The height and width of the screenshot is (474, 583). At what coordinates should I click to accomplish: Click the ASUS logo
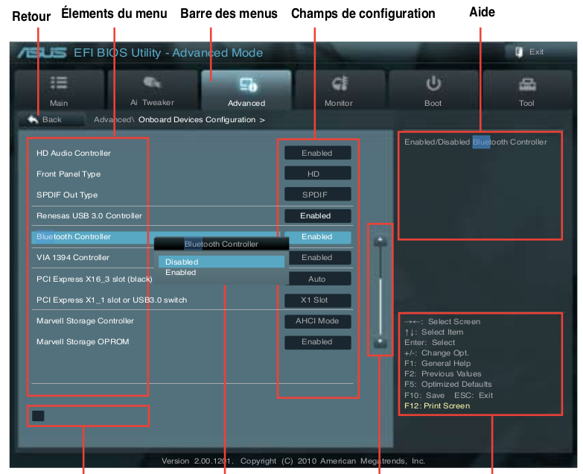tap(42, 52)
